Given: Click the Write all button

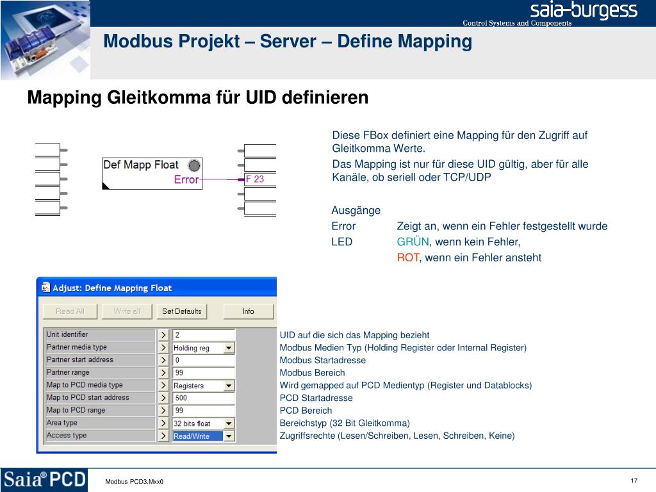Looking at the screenshot, I should point(127,311).
